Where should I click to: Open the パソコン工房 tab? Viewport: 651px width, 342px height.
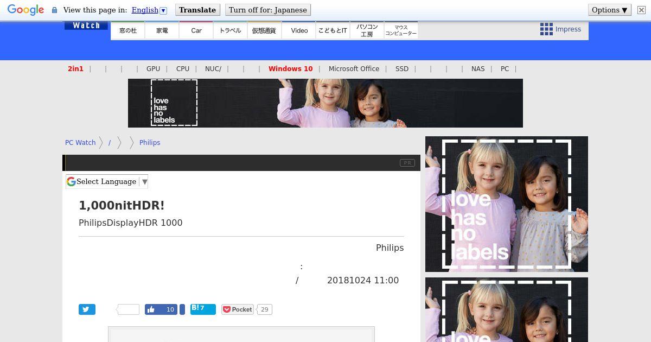(x=367, y=30)
